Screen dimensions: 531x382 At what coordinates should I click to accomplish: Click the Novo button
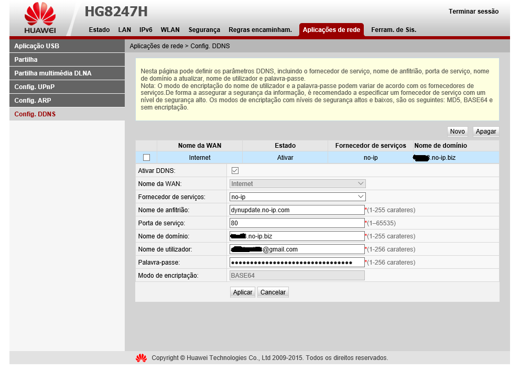(x=457, y=132)
